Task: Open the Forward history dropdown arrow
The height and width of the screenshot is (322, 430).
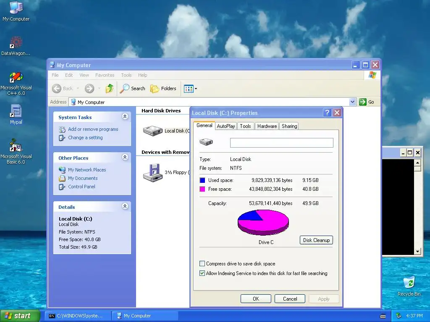Action: pyautogui.click(x=99, y=88)
